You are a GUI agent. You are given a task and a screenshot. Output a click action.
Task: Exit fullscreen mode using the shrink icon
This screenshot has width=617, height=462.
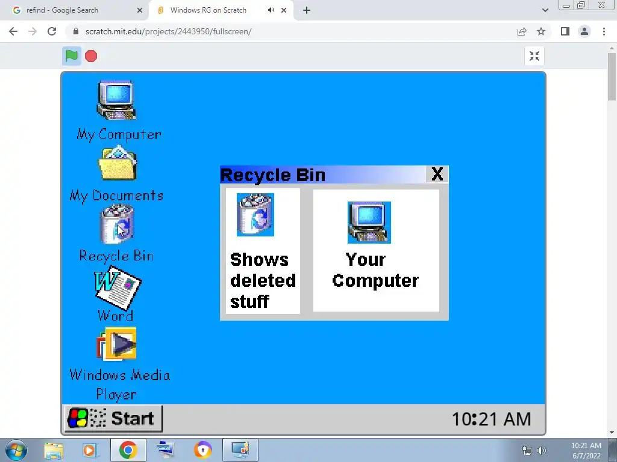click(x=534, y=56)
